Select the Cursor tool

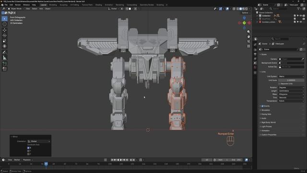click(x=4, y=24)
